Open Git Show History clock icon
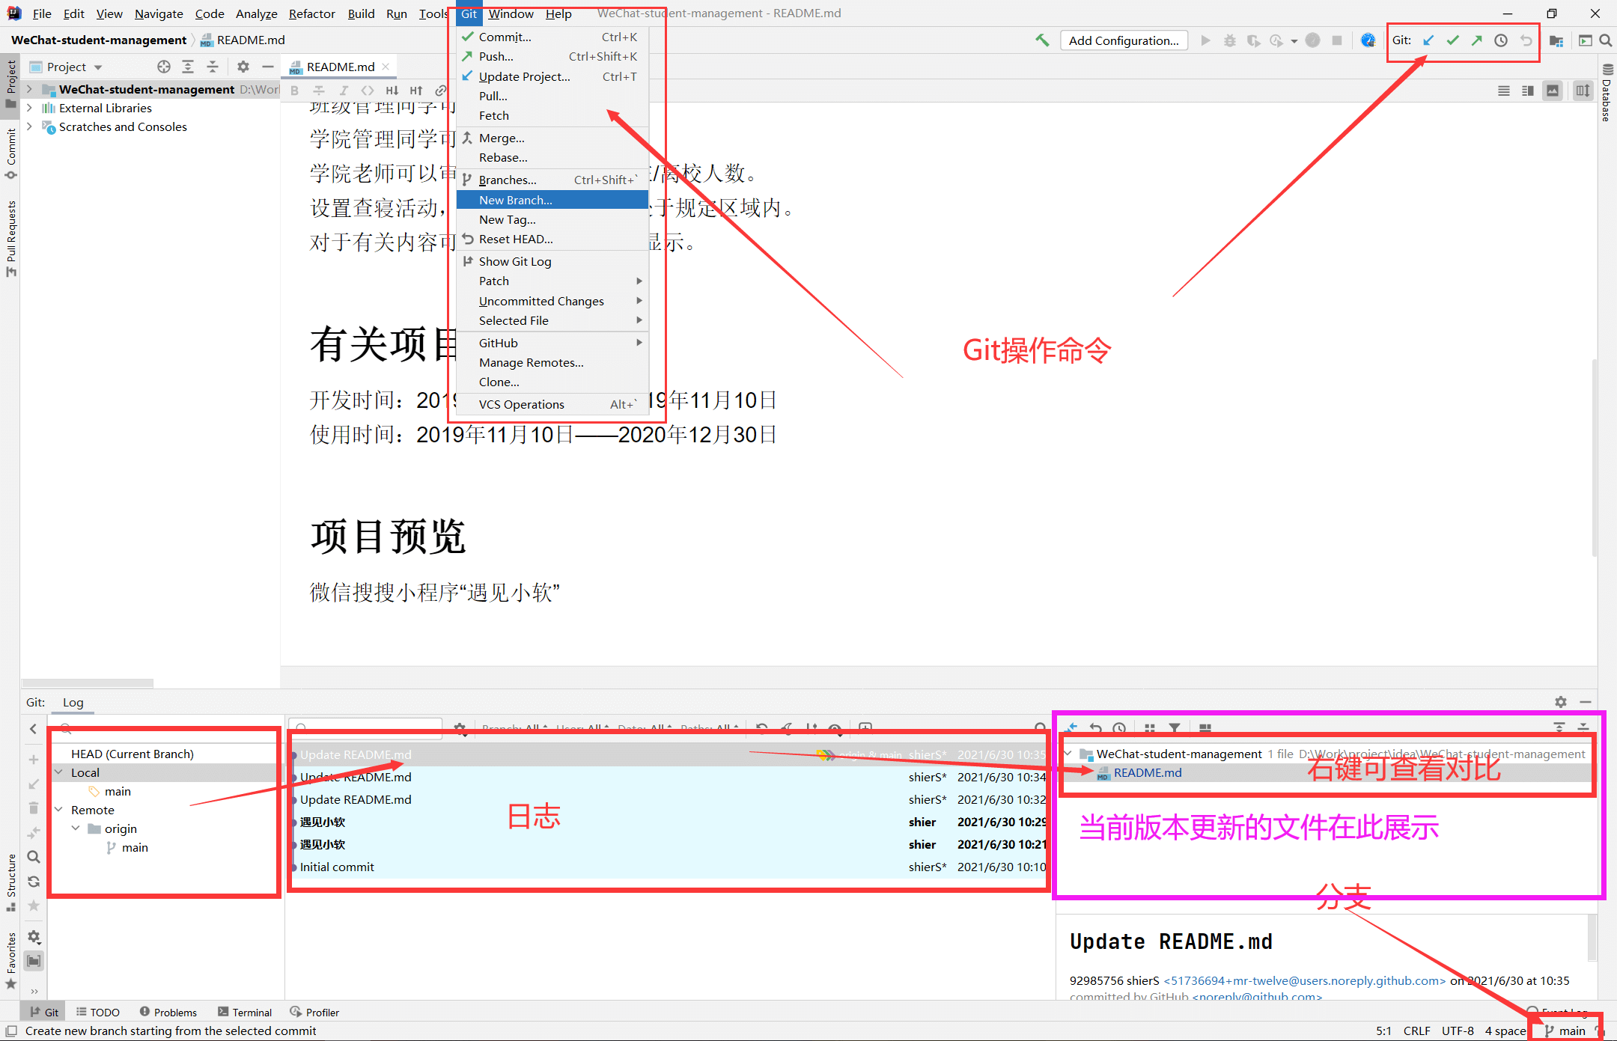 [1501, 40]
